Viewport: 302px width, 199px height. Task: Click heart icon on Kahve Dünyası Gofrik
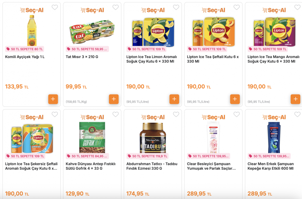coord(116,115)
